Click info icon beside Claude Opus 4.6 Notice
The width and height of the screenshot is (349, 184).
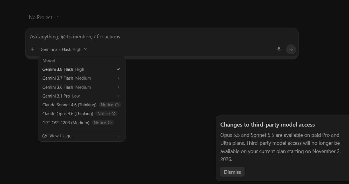[113, 113]
